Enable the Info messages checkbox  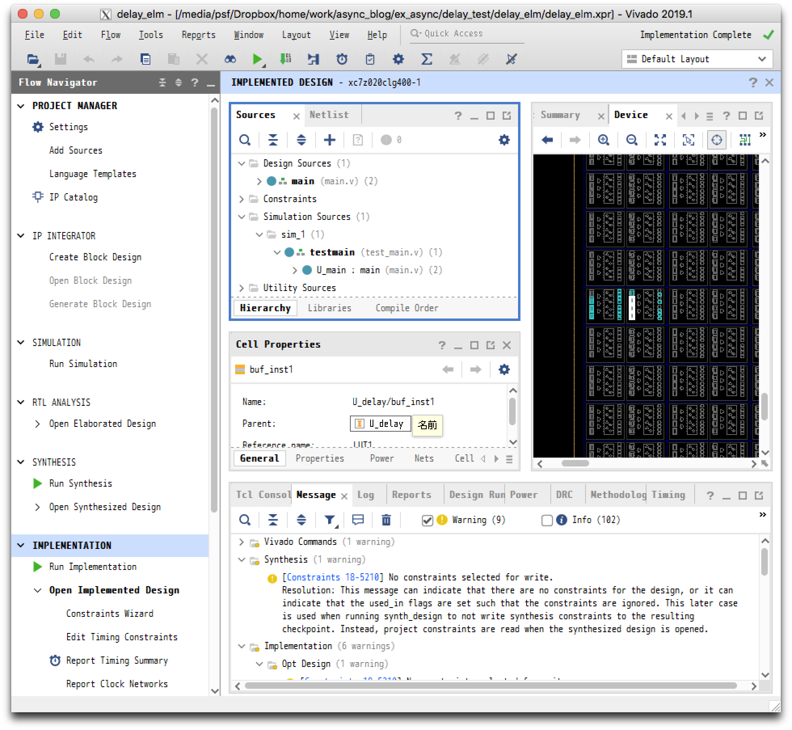547,520
